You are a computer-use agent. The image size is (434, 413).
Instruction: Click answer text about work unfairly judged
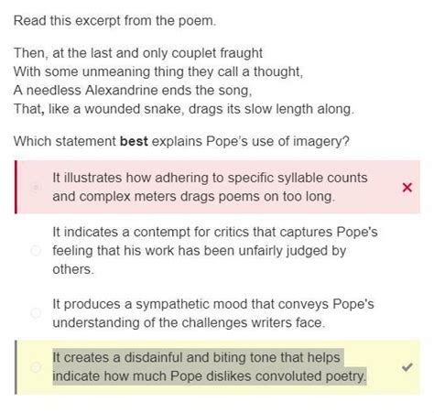[x=215, y=250]
